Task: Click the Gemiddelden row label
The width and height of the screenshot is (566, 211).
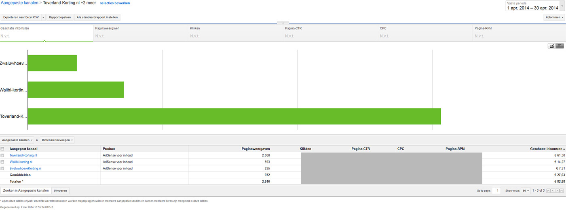Action: 20,175
